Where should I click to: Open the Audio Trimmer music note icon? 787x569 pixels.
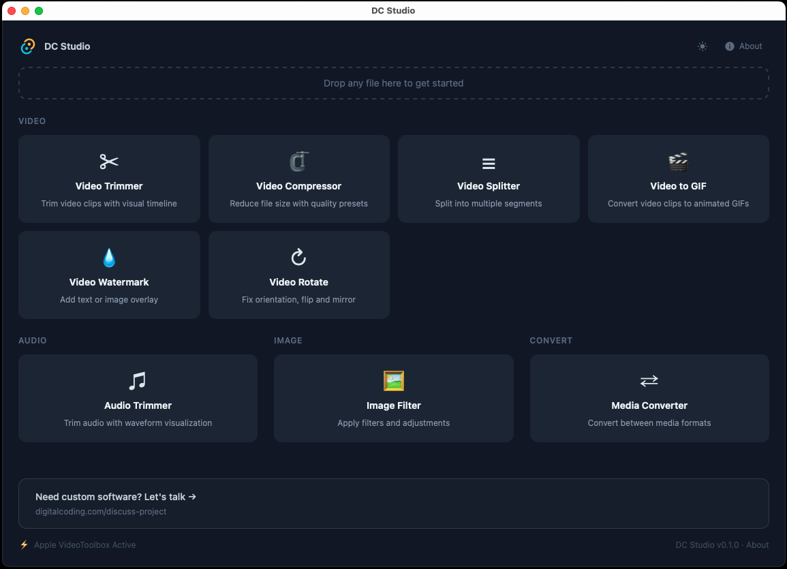pyautogui.click(x=137, y=381)
